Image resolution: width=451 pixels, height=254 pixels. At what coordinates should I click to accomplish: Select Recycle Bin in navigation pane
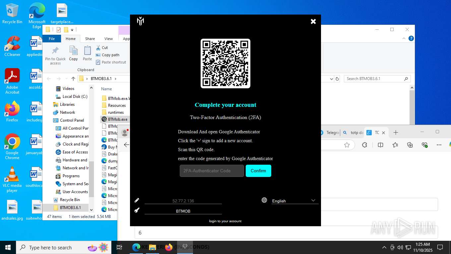pos(70,200)
